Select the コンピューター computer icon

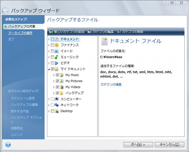click(57, 99)
